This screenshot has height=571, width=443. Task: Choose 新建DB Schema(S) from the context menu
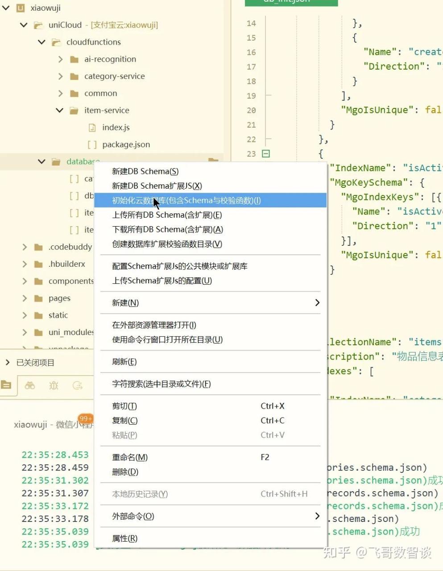coord(145,171)
